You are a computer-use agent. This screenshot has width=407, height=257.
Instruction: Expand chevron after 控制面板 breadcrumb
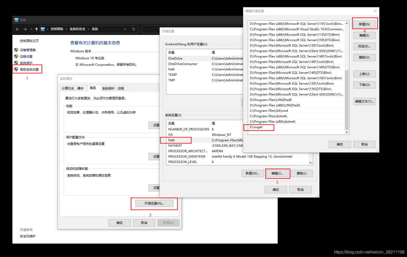pos(67,29)
